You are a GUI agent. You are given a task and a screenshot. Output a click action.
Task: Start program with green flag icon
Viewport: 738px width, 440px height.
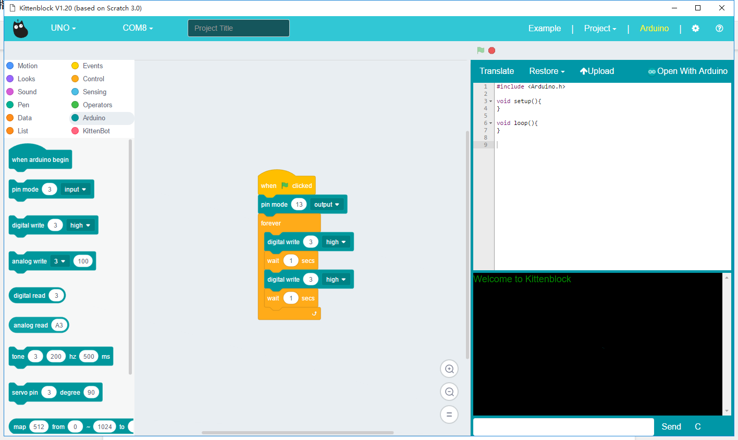click(x=481, y=51)
